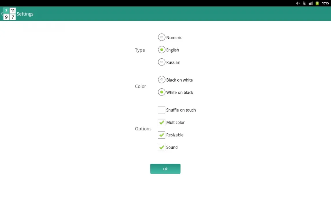Tap the muted speaker status icon
Image resolution: width=331 pixels, height=207 pixels.
click(298, 3)
